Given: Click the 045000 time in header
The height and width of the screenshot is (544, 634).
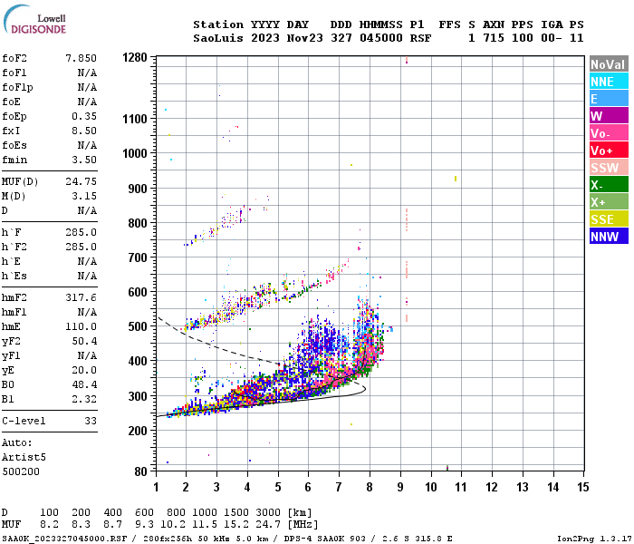Looking at the screenshot, I should coord(381,38).
